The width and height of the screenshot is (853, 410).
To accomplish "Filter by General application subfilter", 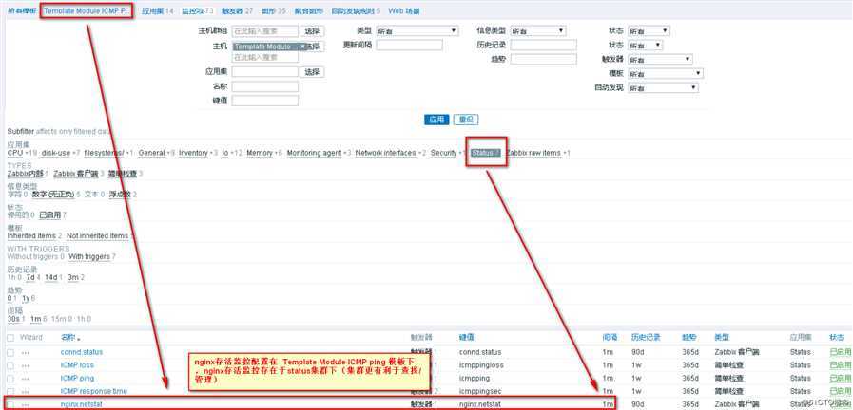I will pyautogui.click(x=152, y=153).
